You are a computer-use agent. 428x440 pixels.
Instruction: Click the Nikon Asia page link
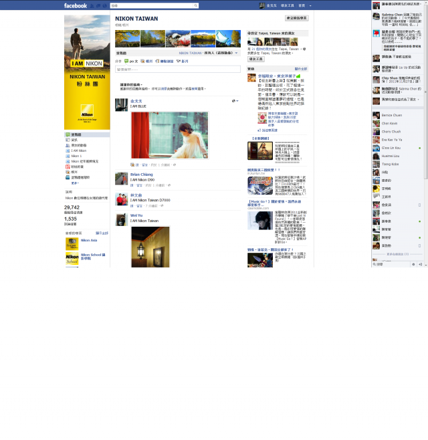pyautogui.click(x=89, y=240)
